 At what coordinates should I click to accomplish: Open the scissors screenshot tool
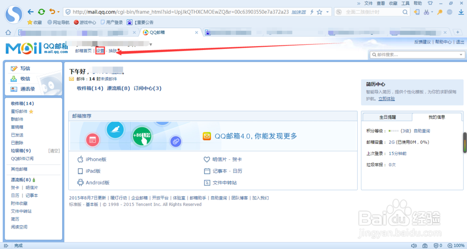click(426, 12)
